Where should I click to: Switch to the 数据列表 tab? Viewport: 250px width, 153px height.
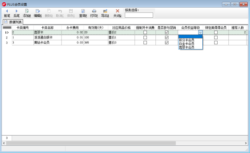coord(13,22)
